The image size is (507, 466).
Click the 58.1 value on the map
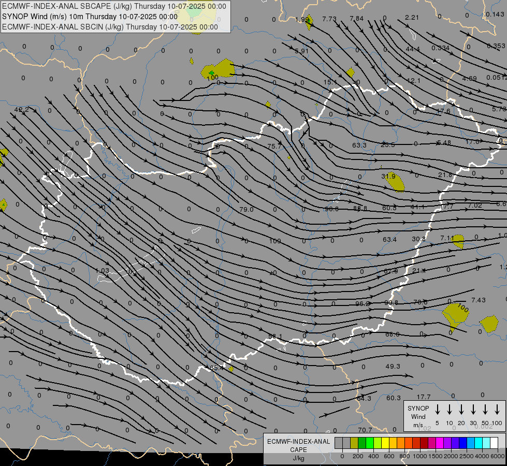(275, 337)
